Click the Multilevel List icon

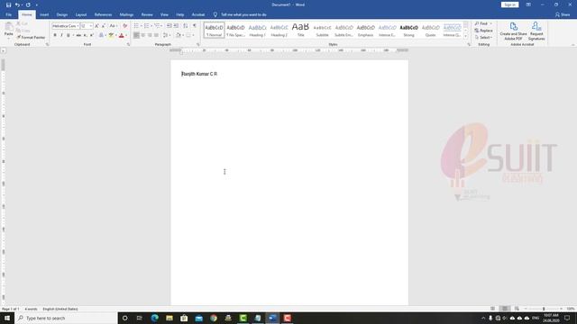click(x=158, y=26)
